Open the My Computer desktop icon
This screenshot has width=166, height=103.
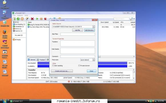(5, 14)
